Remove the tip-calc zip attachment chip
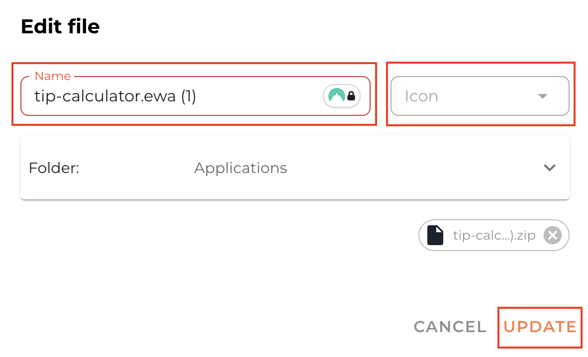The image size is (588, 357). tap(552, 235)
